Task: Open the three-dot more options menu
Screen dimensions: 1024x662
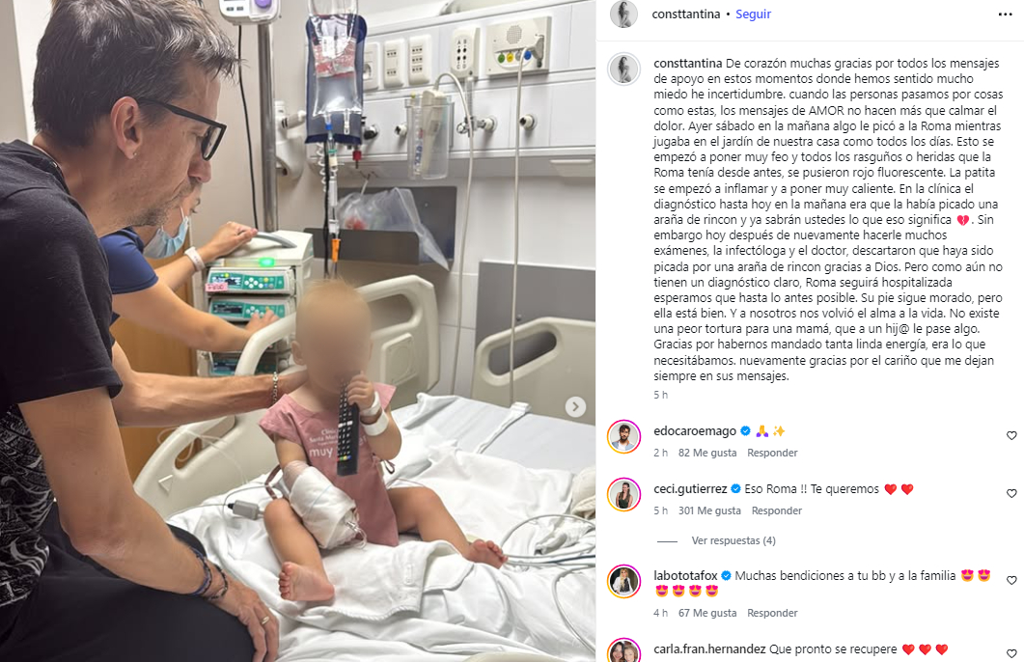Action: 1005,14
